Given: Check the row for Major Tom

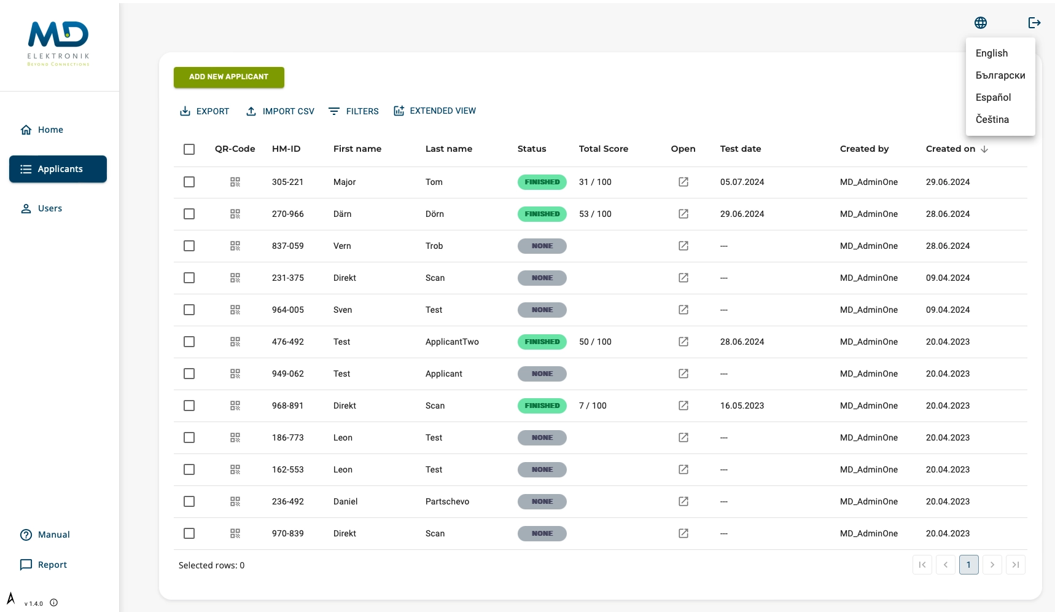Looking at the screenshot, I should (x=189, y=182).
